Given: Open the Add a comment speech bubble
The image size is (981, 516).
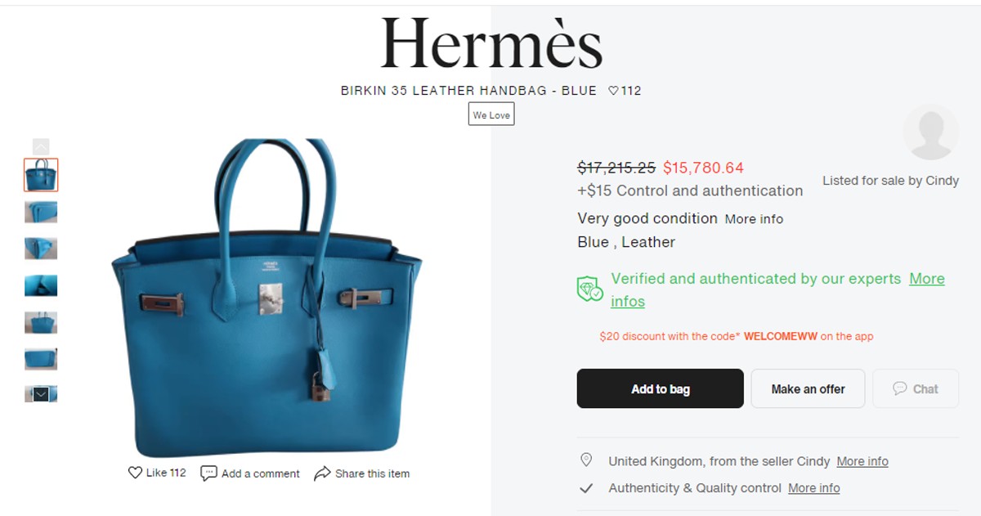Looking at the screenshot, I should click(x=208, y=473).
